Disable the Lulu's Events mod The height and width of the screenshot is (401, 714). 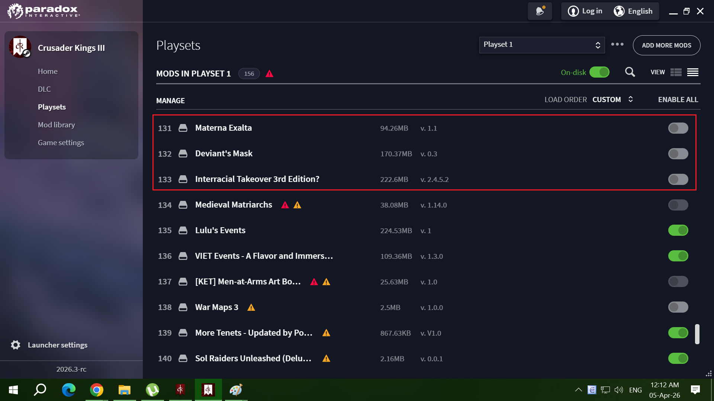pyautogui.click(x=678, y=231)
